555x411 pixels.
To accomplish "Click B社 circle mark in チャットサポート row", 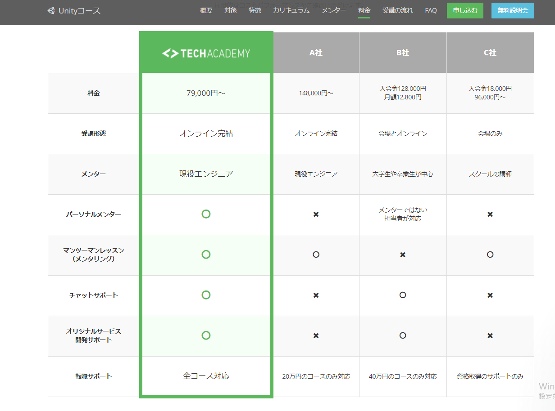I will point(403,295).
